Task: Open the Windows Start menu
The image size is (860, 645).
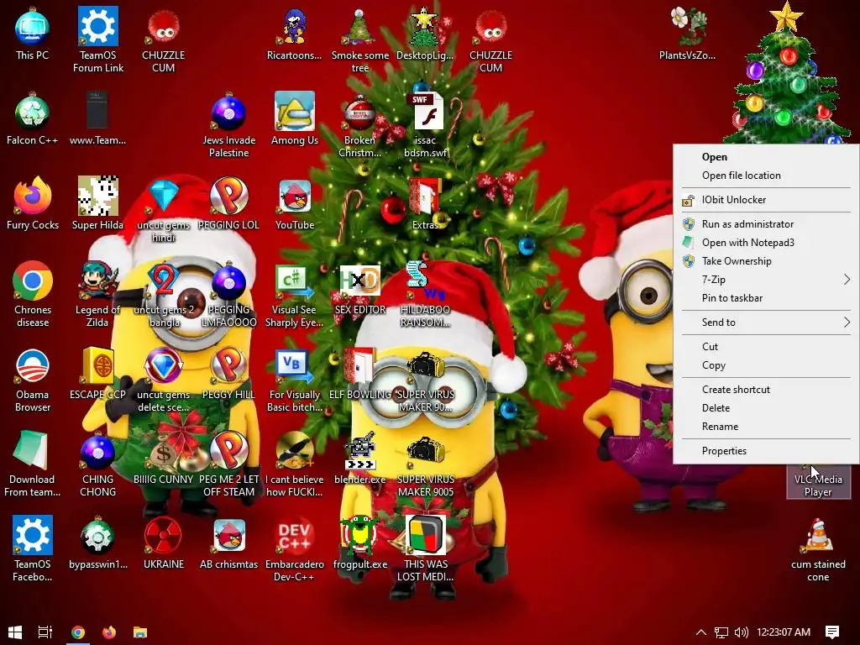Action: tap(15, 632)
